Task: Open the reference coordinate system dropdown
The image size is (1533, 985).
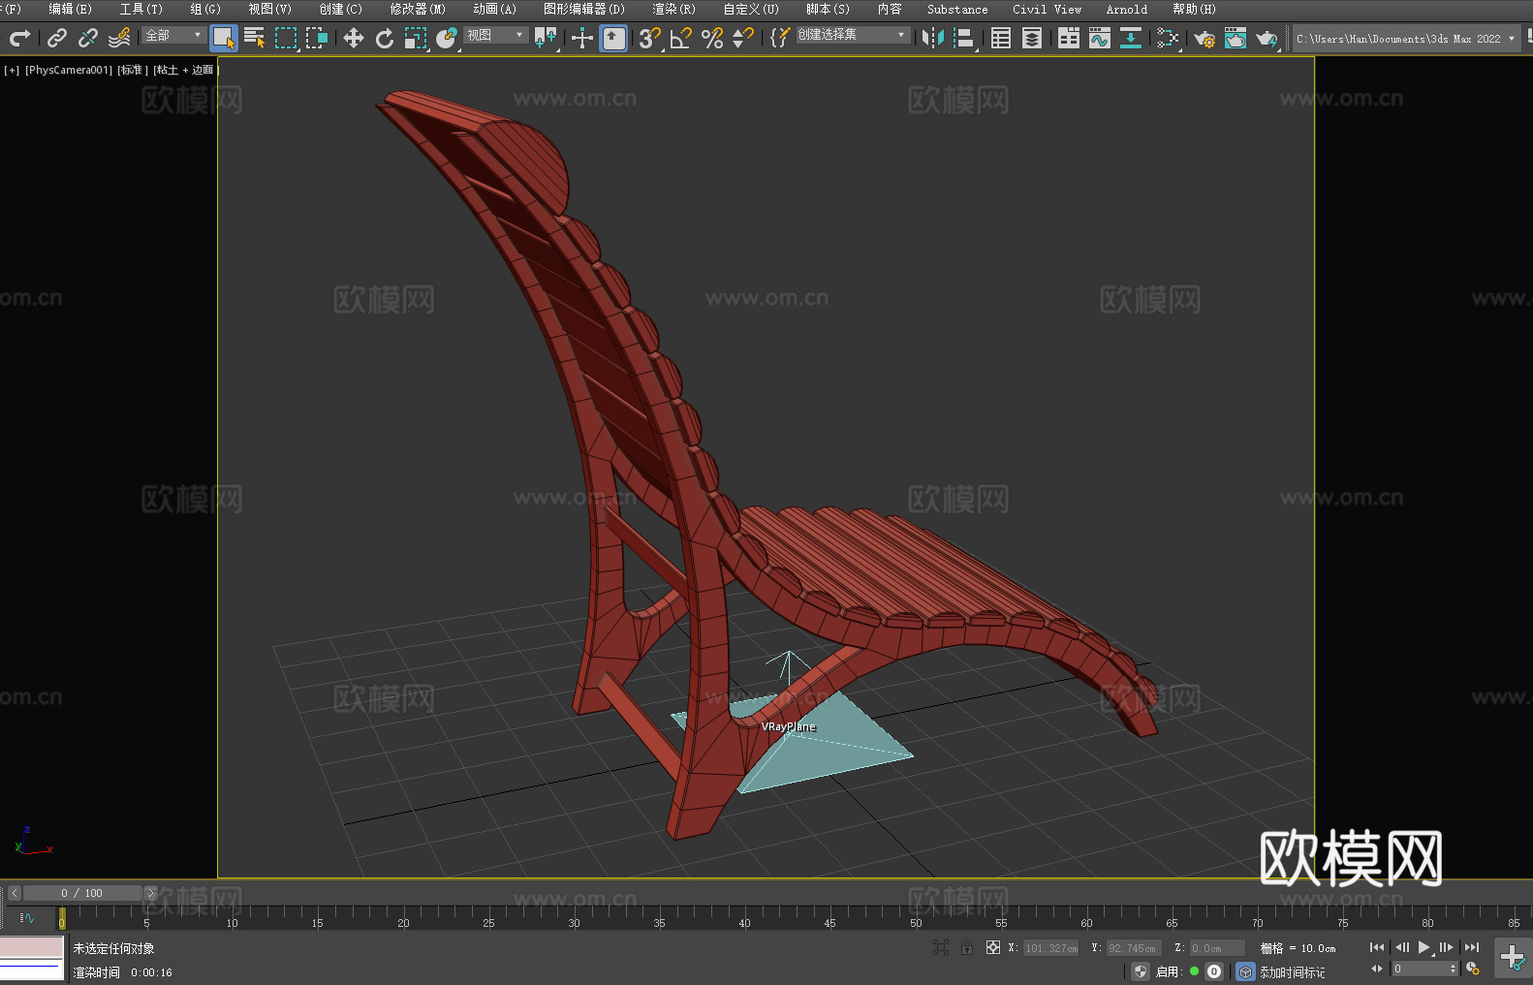Action: pyautogui.click(x=495, y=35)
